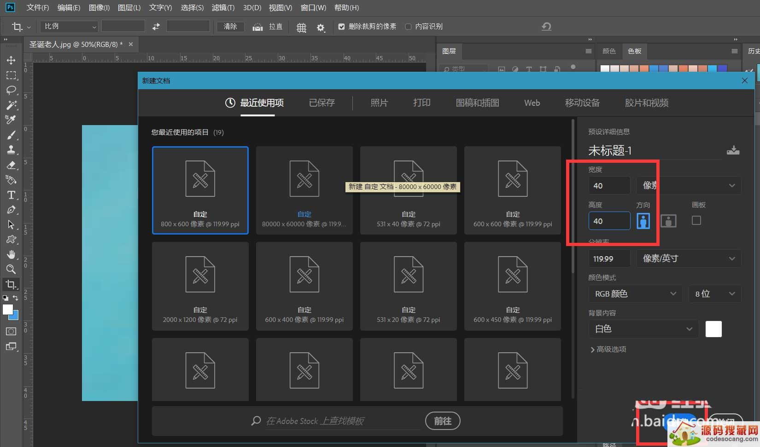Viewport: 760px width, 447px height.
Task: Click foreground color swatch in toolbox
Action: [8, 310]
